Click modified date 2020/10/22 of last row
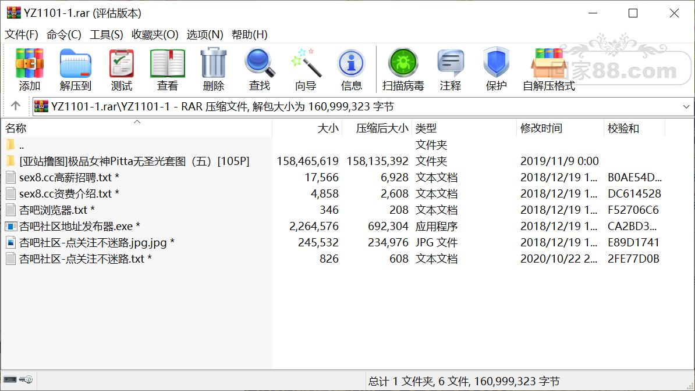The height and width of the screenshot is (391, 695). [558, 259]
